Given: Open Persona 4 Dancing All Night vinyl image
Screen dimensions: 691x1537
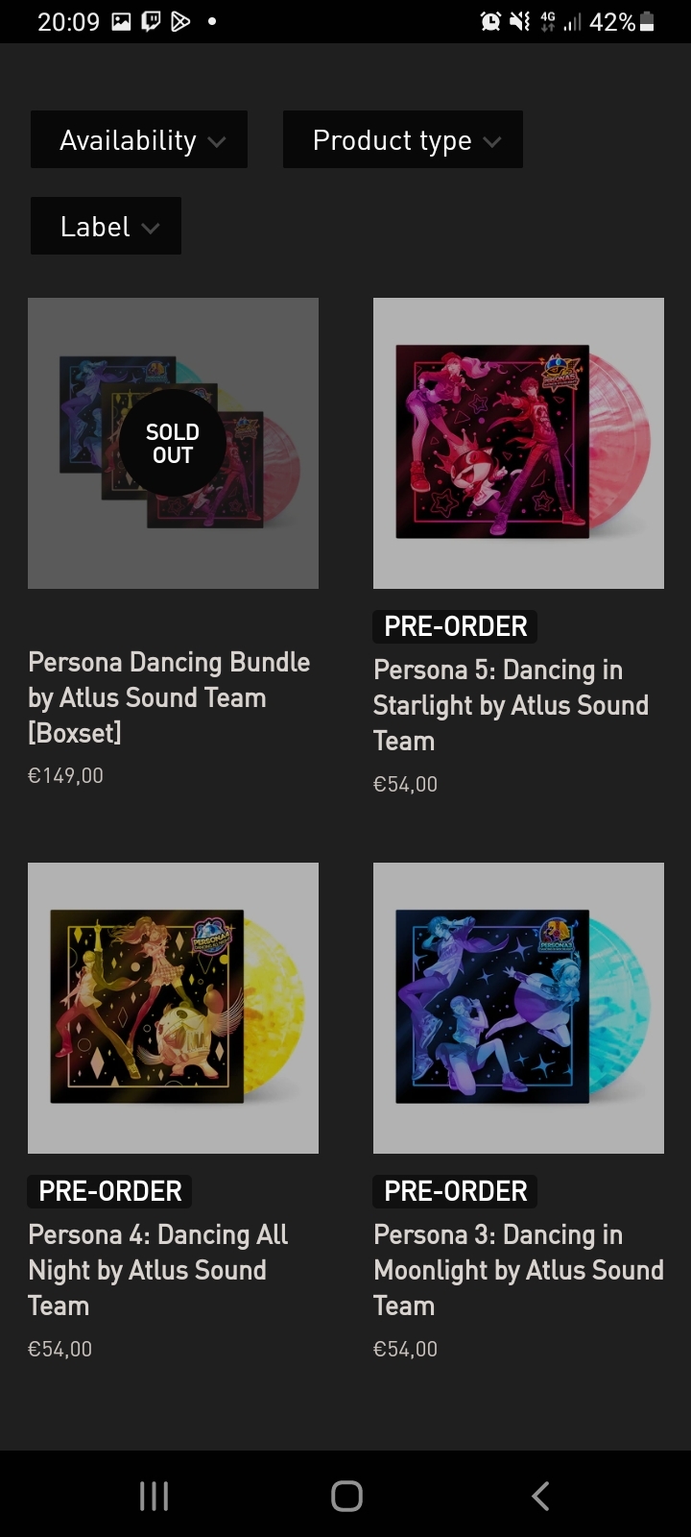Looking at the screenshot, I should click(x=173, y=1008).
